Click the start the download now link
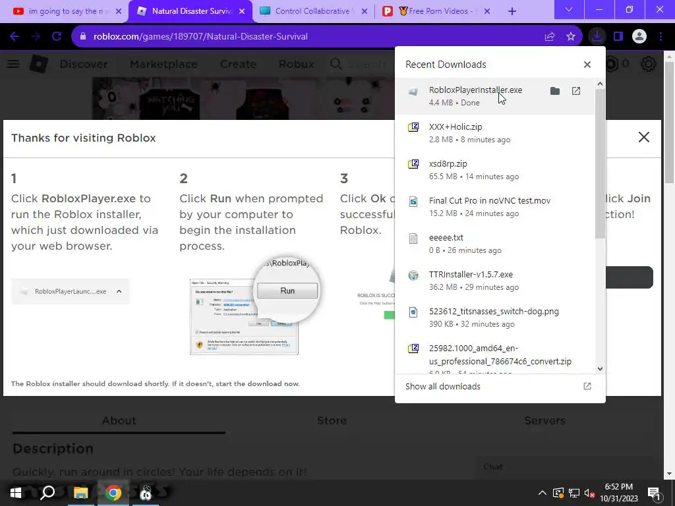Viewport: 675px width, 506px height. coord(258,384)
